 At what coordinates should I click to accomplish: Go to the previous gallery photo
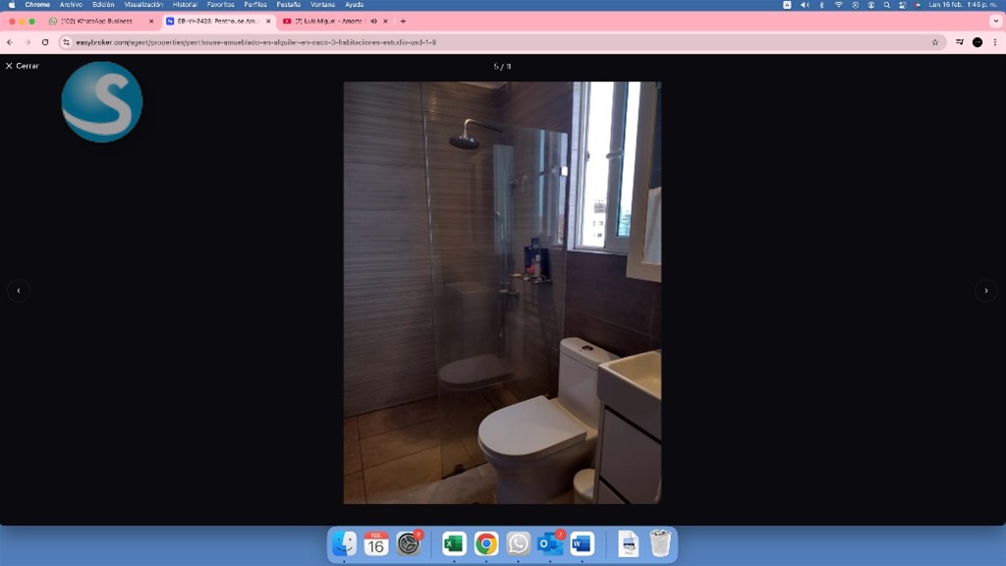pos(18,290)
